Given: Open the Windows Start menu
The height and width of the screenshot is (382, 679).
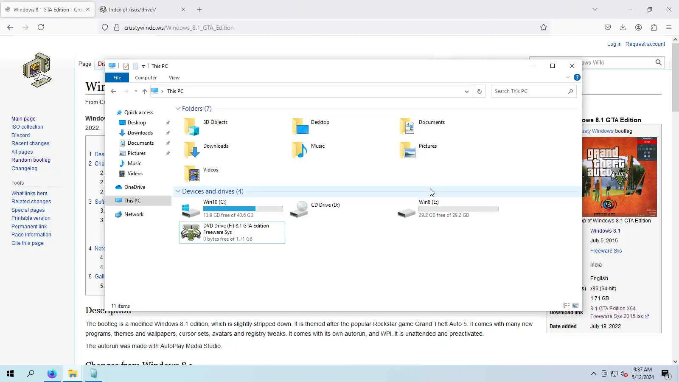Looking at the screenshot, I should pos(10,374).
